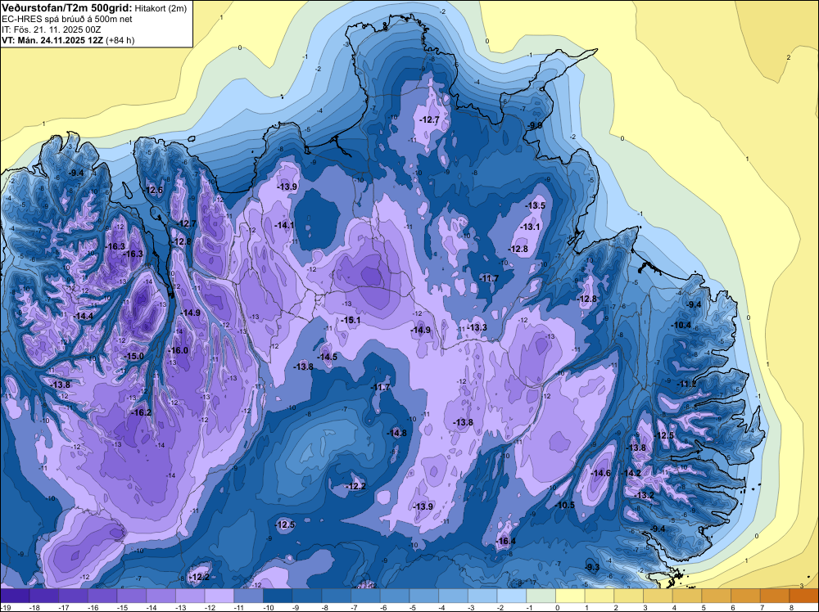The width and height of the screenshot is (819, 612).
Task: Select the legend color swatch labeled -5
Action: pos(424,596)
